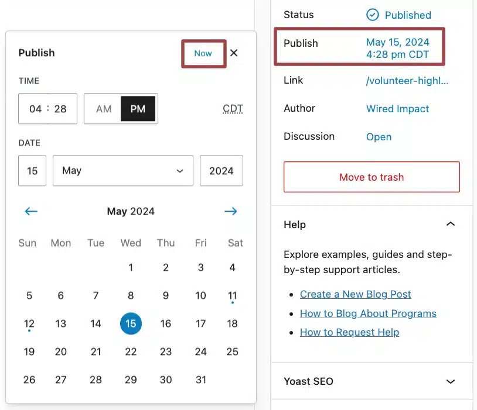Select May 14 in calendar
Viewport: 477px width, 410px height.
(x=96, y=323)
